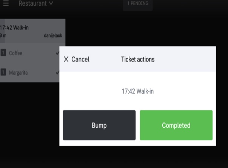Screen dimensions: 228x168
Task: Click the X icon beside Cancel
Action: (66, 59)
